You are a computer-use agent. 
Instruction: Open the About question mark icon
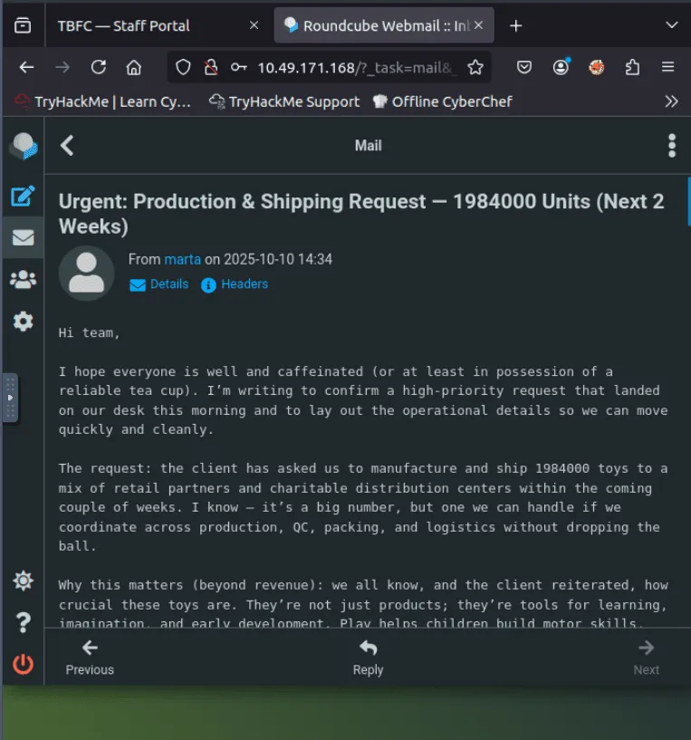[23, 622]
